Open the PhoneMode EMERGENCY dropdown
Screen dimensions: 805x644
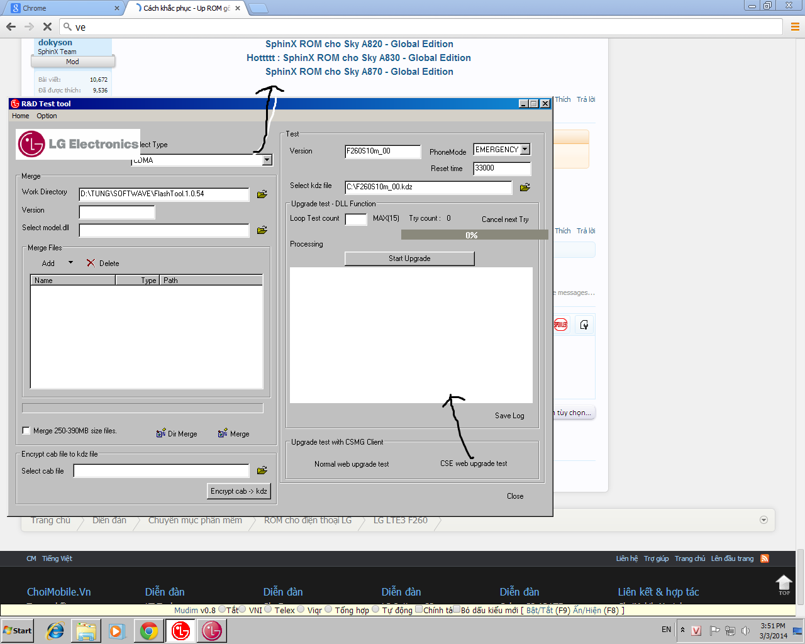[x=525, y=150]
